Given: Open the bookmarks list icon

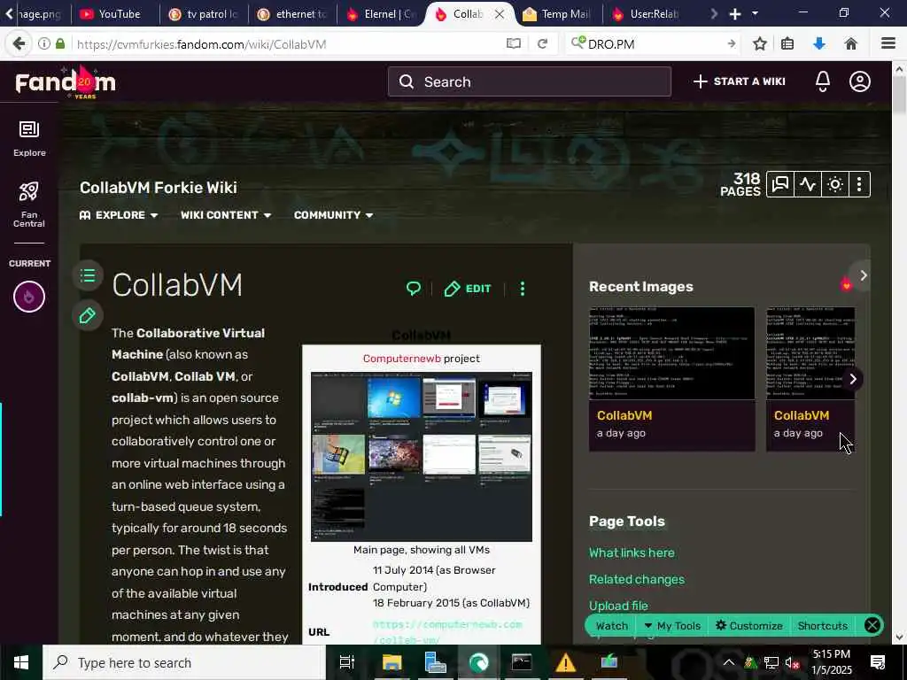Looking at the screenshot, I should pyautogui.click(x=787, y=43).
